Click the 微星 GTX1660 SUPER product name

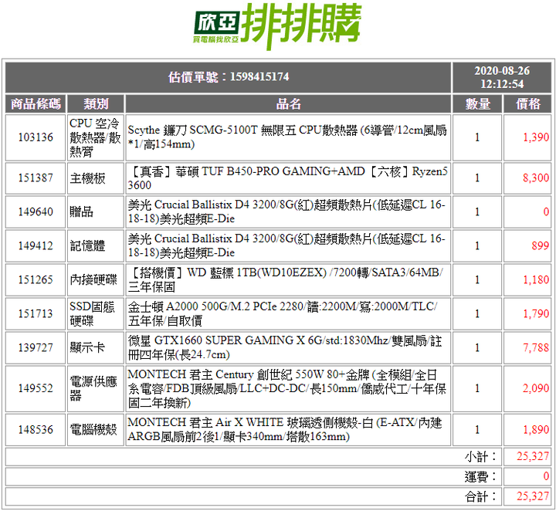[x=285, y=347]
